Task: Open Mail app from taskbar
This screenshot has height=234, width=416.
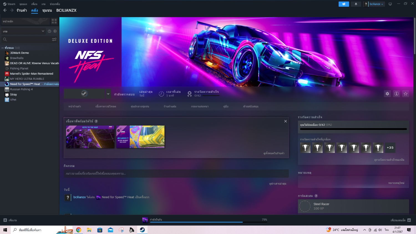Action: [x=110, y=230]
